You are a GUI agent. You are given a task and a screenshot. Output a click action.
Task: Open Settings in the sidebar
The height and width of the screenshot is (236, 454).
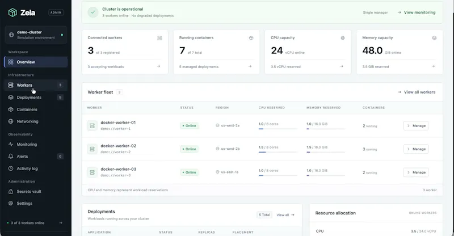(x=36, y=203)
